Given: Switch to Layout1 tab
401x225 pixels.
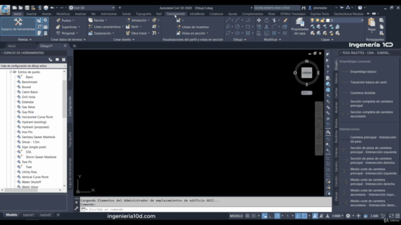Looking at the screenshot, I should (x=28, y=215).
